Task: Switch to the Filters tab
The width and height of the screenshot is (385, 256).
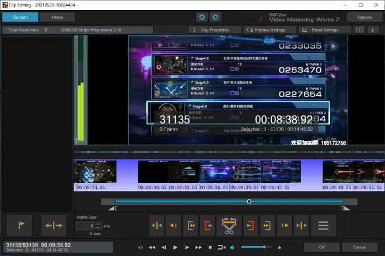Action: (57, 17)
